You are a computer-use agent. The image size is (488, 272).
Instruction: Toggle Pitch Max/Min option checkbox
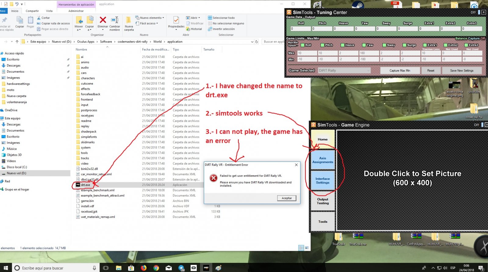click(322, 45)
